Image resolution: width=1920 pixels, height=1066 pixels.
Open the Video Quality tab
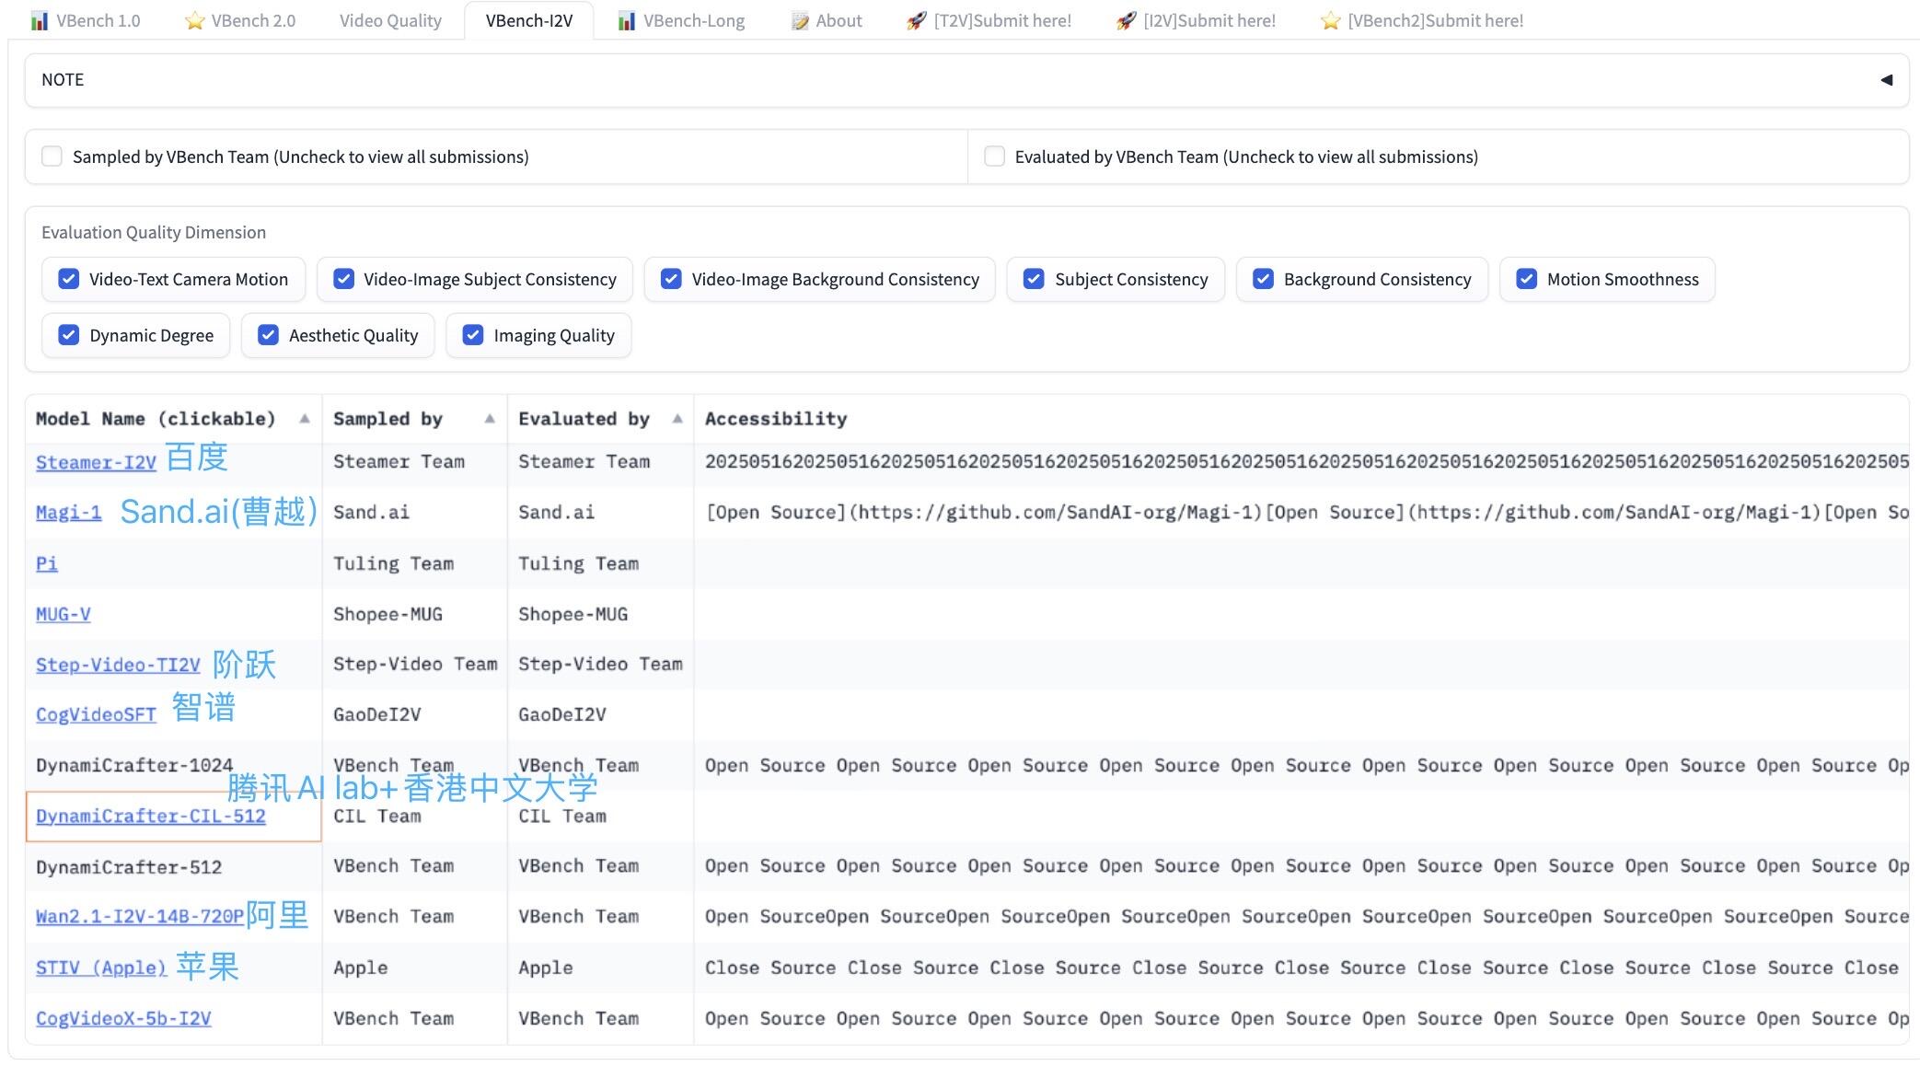point(390,20)
